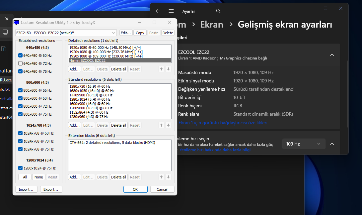This screenshot has height=215, width=362.
Task: Select 1152x864 (4:3) @ 60 Hz row
Action: pos(119,112)
